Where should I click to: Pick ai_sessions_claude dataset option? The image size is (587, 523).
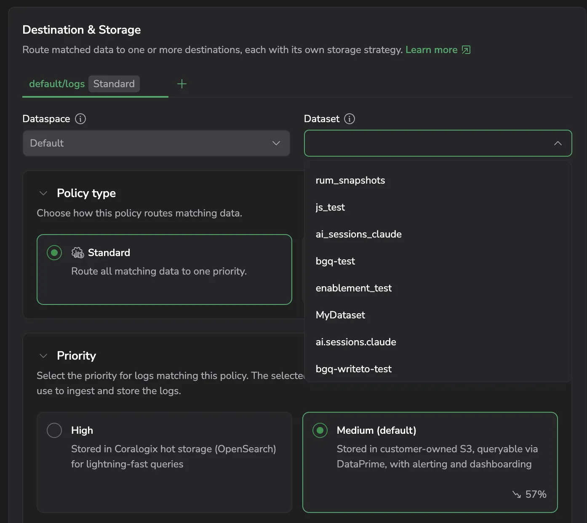point(438,234)
